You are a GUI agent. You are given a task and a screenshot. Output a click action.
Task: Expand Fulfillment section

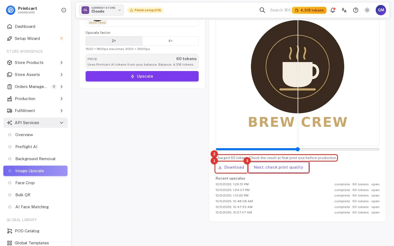(36, 111)
